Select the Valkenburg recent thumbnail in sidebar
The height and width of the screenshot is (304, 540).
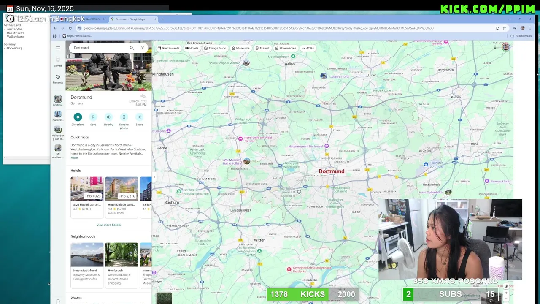pyautogui.click(x=58, y=133)
